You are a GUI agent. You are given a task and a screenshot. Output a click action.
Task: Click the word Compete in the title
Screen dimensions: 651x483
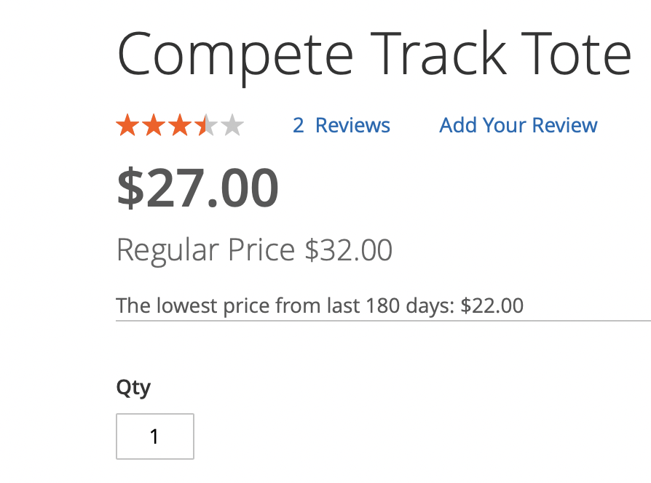[235, 54]
